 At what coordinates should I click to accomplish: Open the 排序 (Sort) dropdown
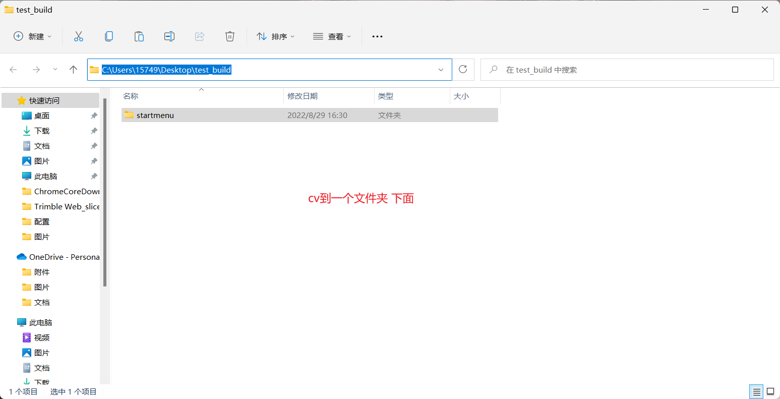pyautogui.click(x=276, y=36)
